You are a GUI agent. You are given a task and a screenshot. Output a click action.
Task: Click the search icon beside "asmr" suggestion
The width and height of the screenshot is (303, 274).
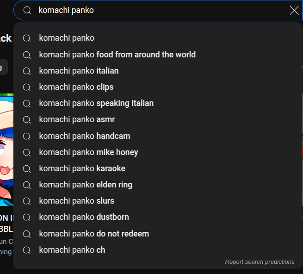click(27, 120)
